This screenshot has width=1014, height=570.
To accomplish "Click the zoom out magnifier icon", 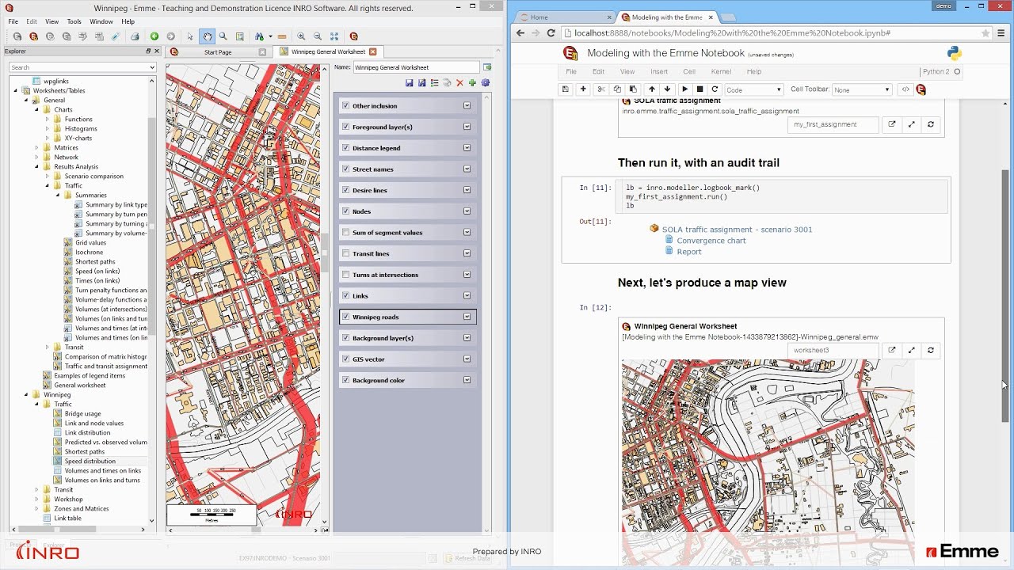I will [x=318, y=36].
